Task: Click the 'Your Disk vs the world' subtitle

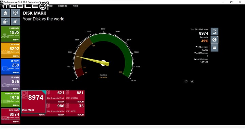Action: pyautogui.click(x=44, y=19)
